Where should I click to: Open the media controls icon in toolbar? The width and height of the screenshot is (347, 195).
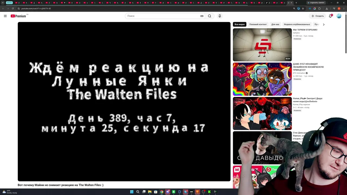click(334, 8)
